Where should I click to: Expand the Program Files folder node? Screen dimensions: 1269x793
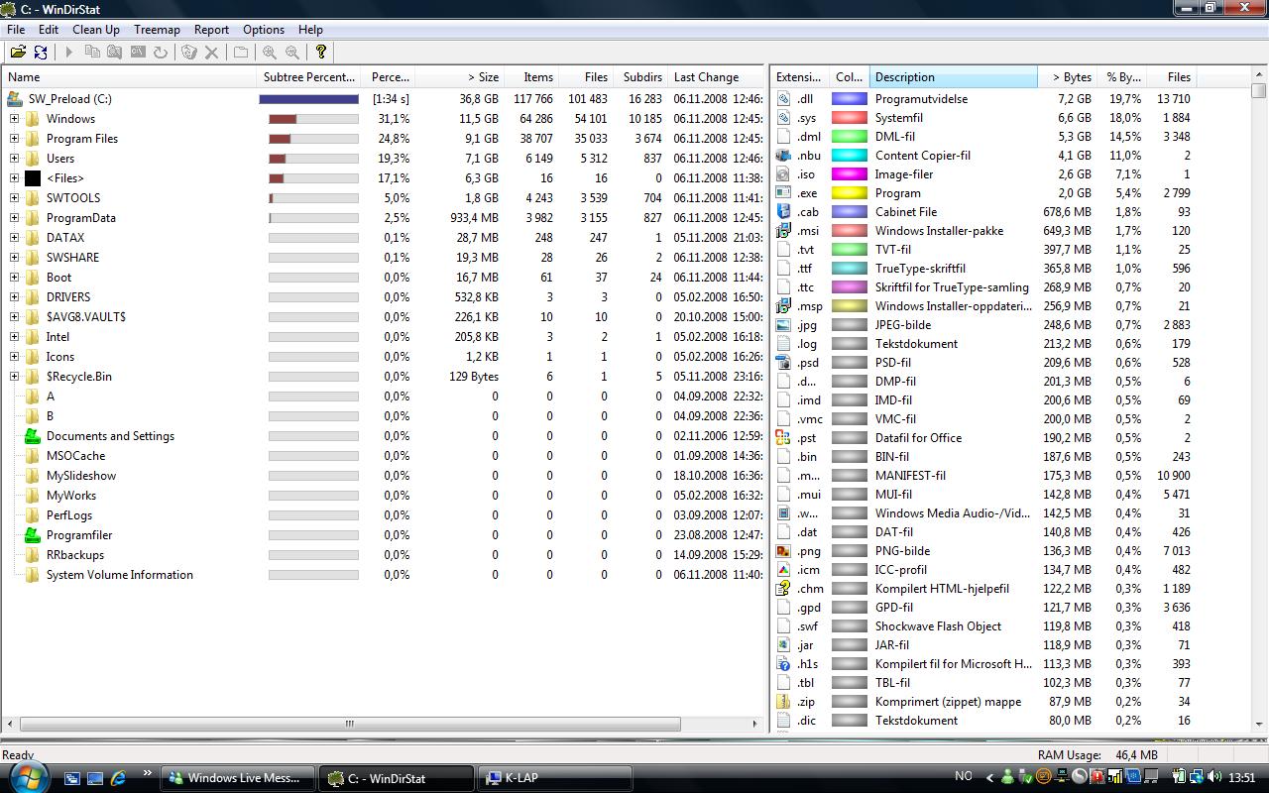[x=14, y=139]
